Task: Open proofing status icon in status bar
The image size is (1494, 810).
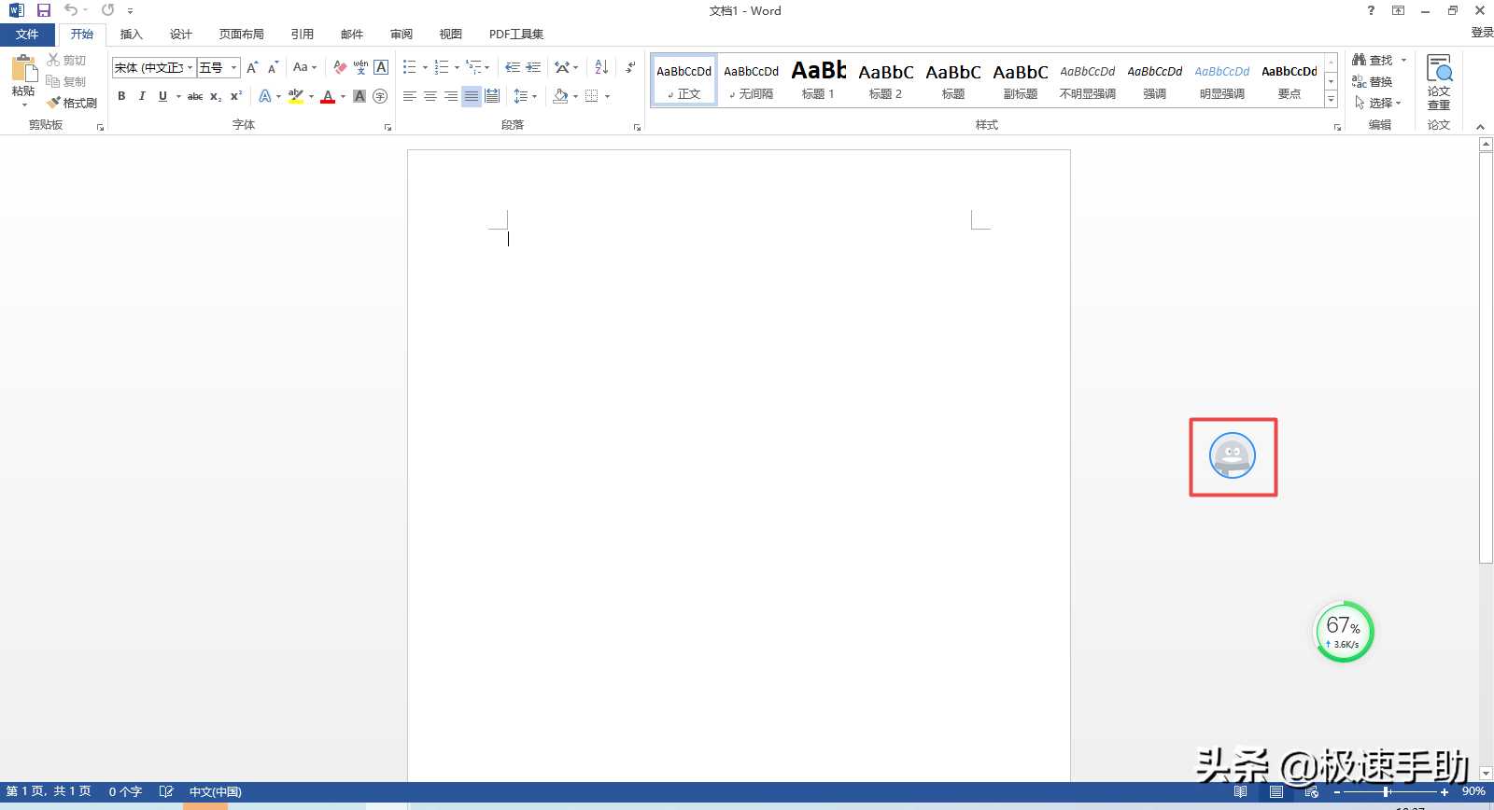Action: pos(166,791)
